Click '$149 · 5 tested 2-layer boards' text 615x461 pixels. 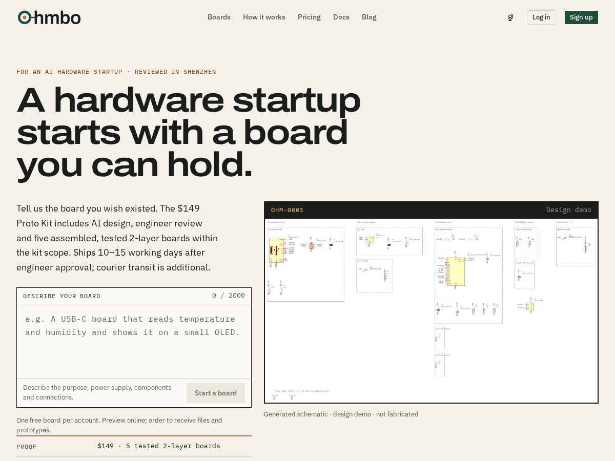(159, 446)
